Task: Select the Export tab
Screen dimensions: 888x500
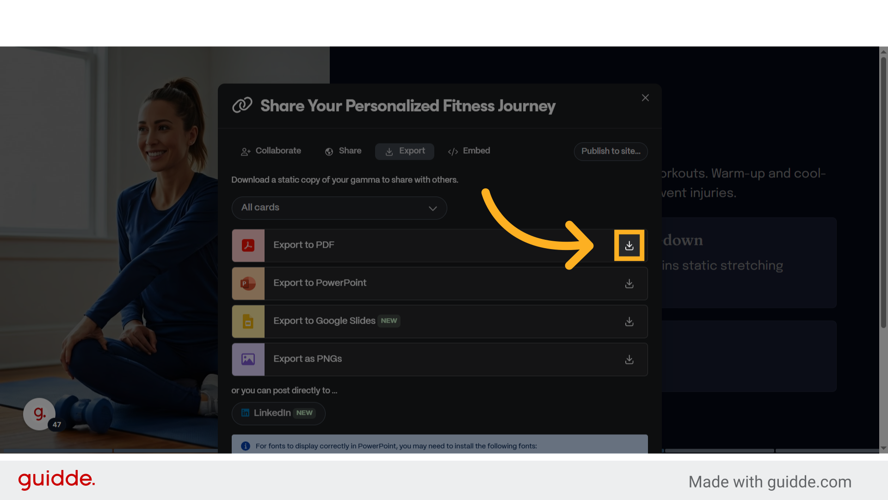Action: click(405, 151)
